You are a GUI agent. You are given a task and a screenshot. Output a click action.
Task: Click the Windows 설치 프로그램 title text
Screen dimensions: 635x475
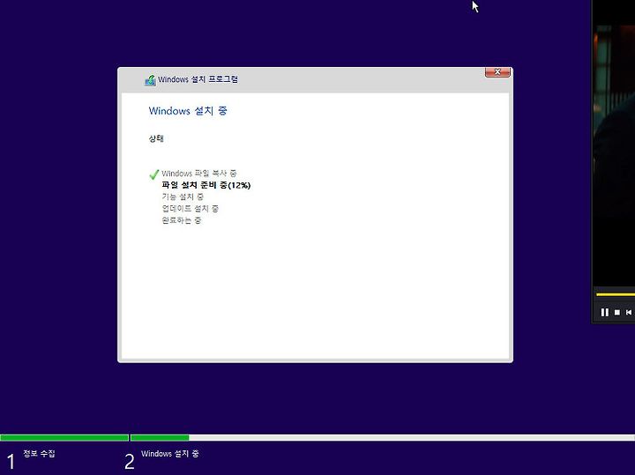198,79
